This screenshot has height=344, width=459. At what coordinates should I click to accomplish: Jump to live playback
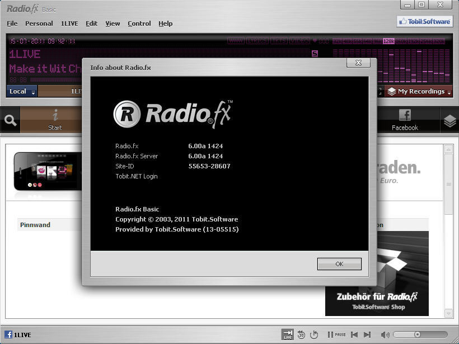point(287,334)
